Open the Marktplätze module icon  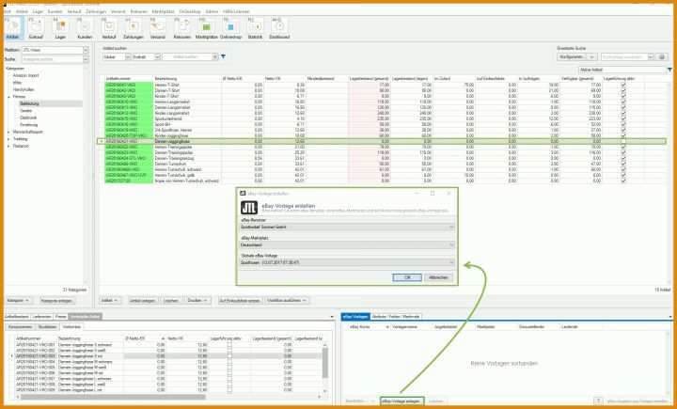[206, 28]
